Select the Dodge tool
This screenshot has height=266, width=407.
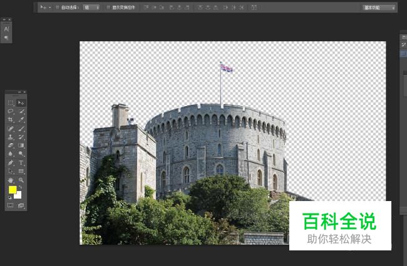[x=21, y=154]
